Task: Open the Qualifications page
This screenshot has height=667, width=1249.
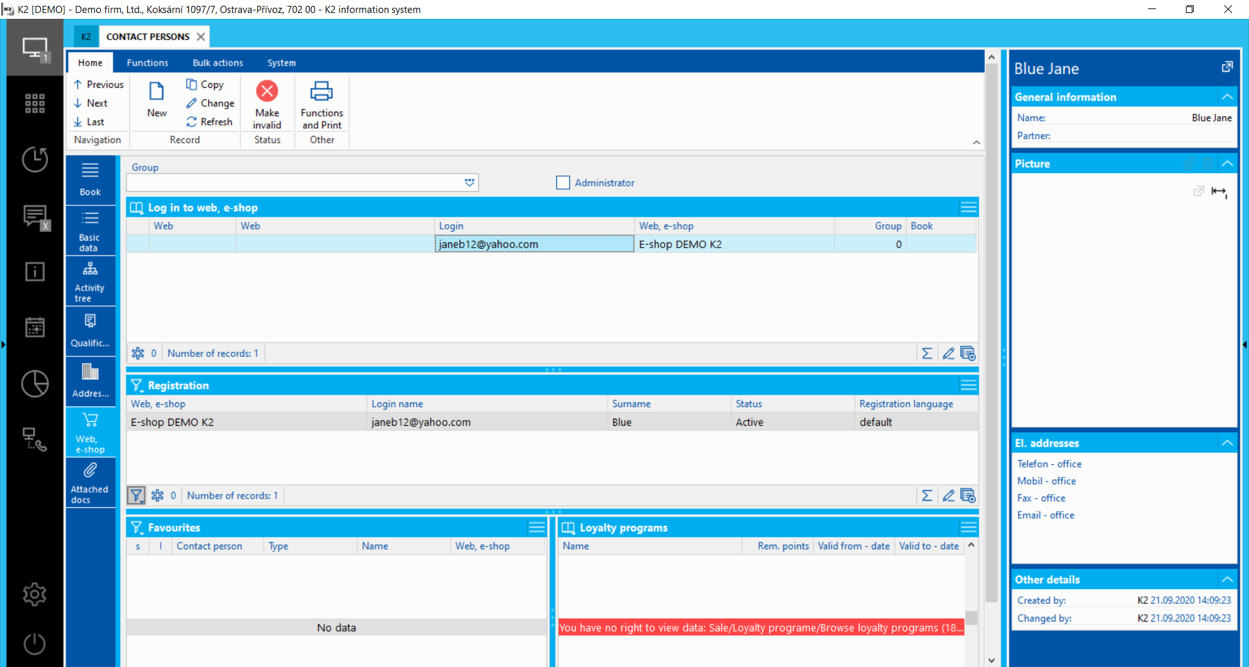Action: click(90, 331)
